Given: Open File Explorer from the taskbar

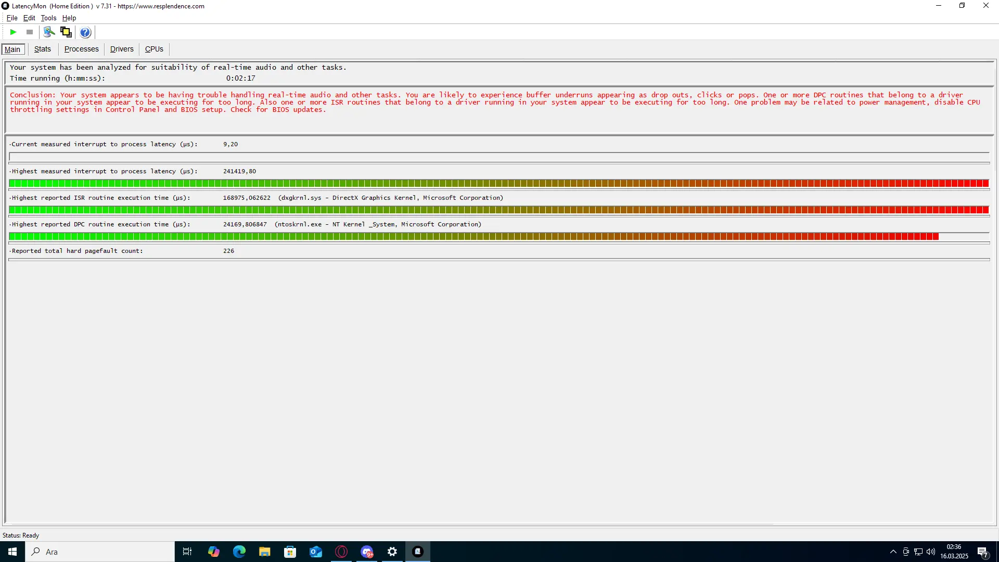Looking at the screenshot, I should tap(265, 552).
